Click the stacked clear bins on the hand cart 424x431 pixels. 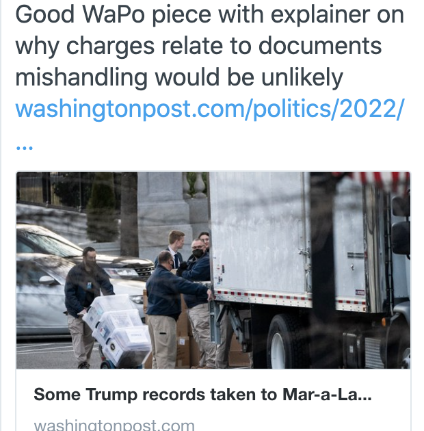[118, 330]
